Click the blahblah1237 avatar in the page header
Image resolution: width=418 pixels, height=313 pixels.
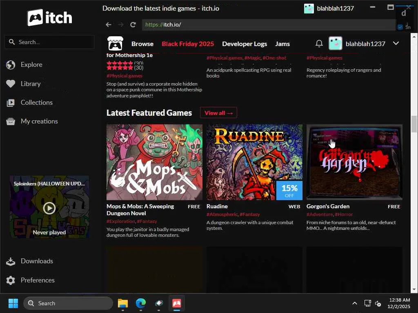point(336,43)
